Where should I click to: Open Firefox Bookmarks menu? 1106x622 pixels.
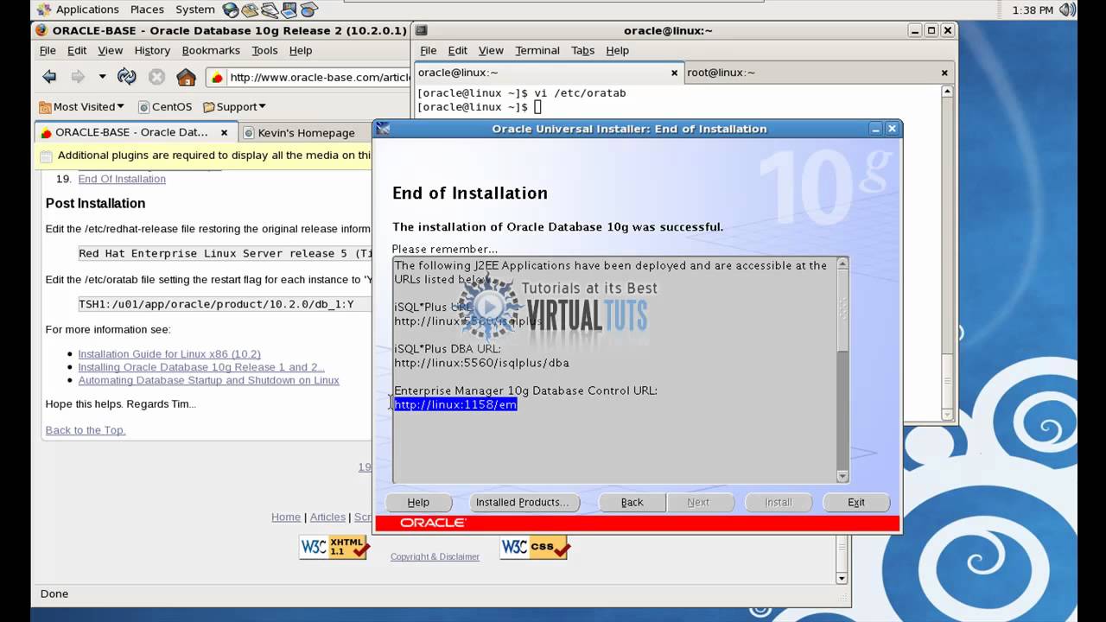211,50
